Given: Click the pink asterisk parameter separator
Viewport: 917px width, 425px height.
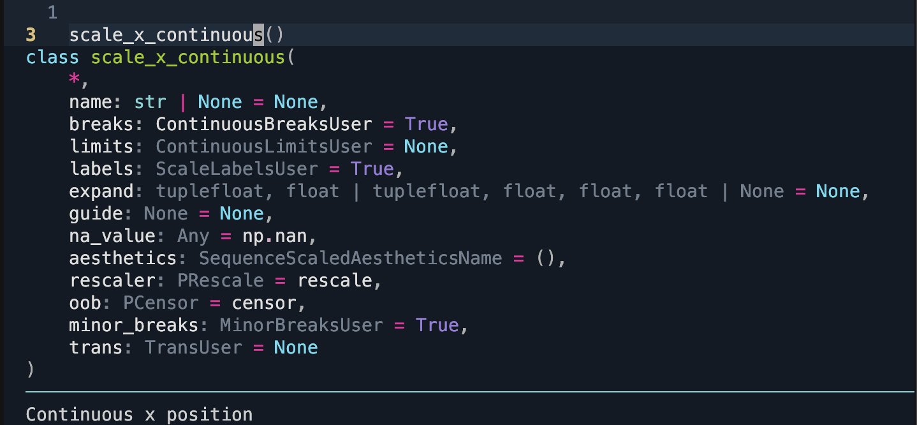Looking at the screenshot, I should pyautogui.click(x=75, y=80).
